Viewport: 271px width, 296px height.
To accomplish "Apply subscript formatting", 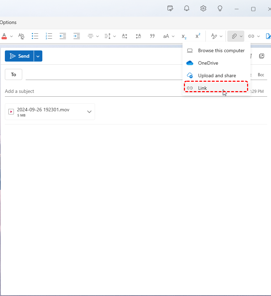I will tap(184, 36).
